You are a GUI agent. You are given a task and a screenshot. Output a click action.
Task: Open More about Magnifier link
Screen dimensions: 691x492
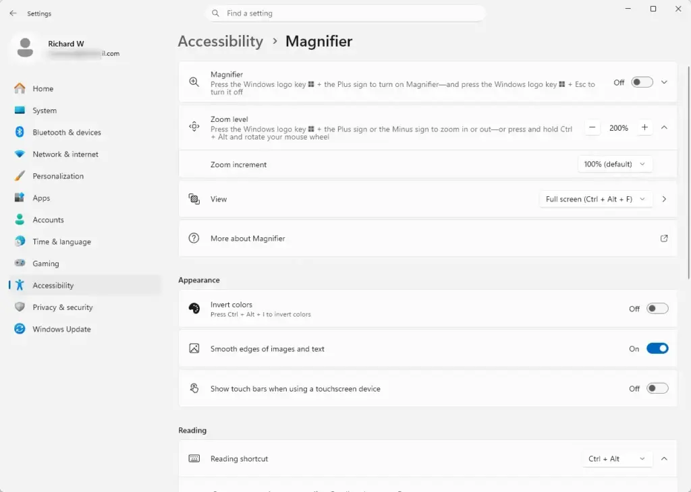pyautogui.click(x=427, y=238)
